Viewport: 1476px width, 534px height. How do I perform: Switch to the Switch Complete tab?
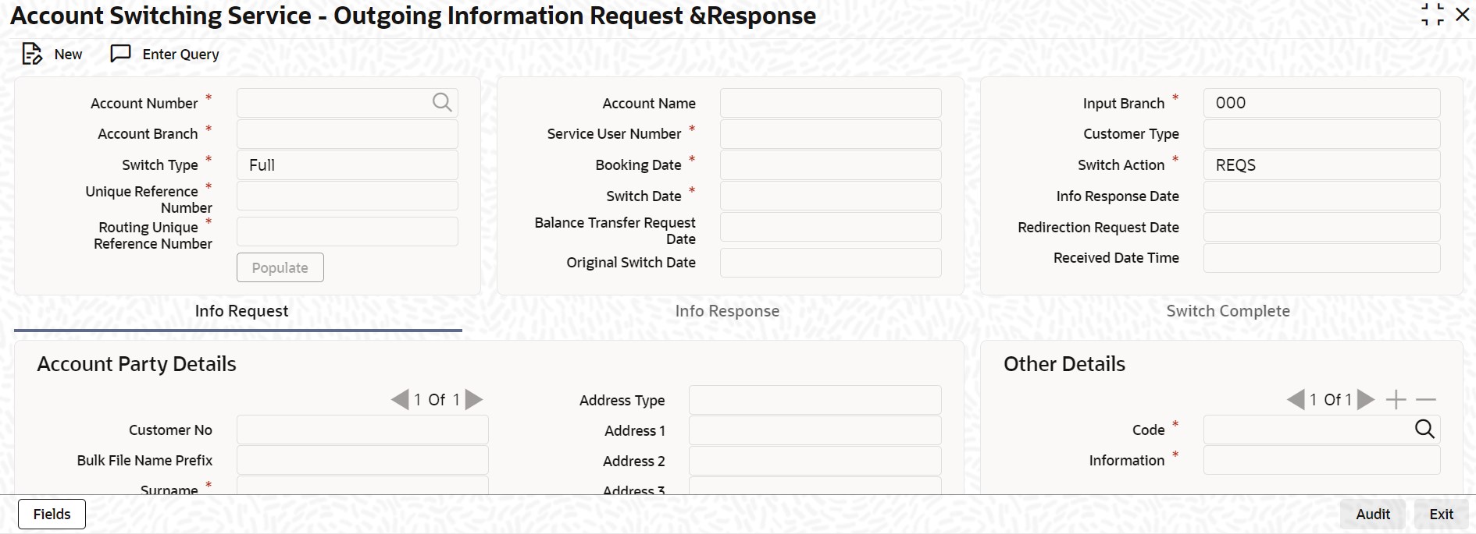click(1228, 310)
